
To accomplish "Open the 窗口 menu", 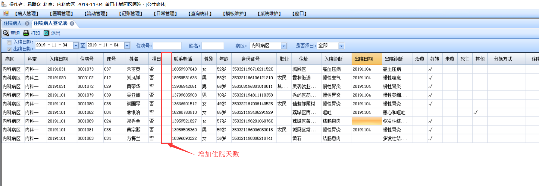I will pyautogui.click(x=299, y=14).
